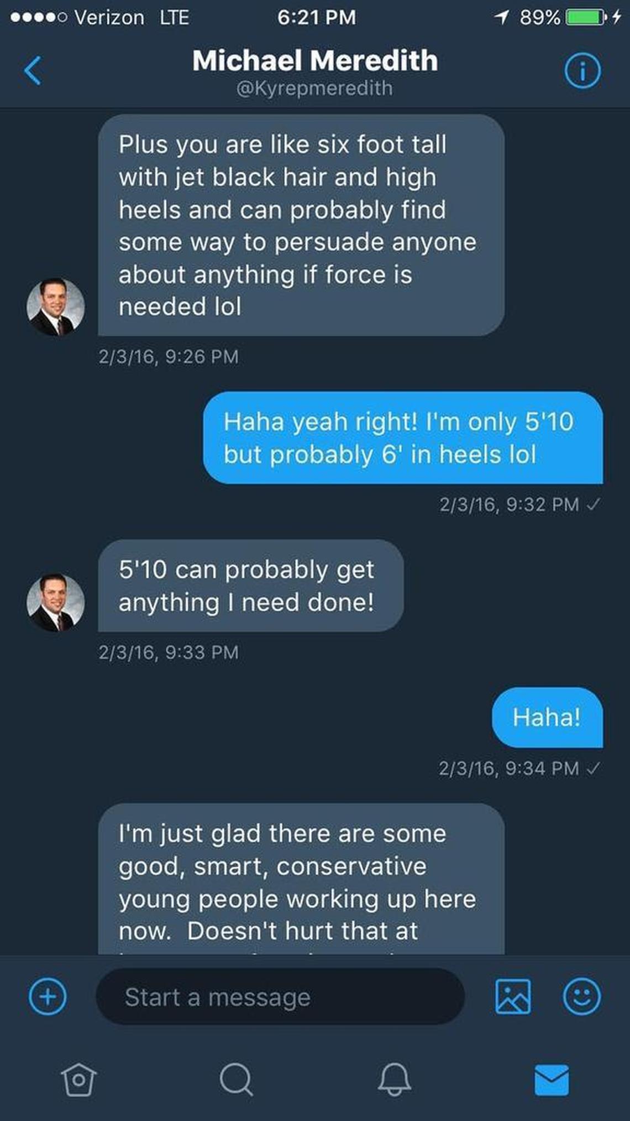
Task: Tap the Start a message field
Action: 280,997
